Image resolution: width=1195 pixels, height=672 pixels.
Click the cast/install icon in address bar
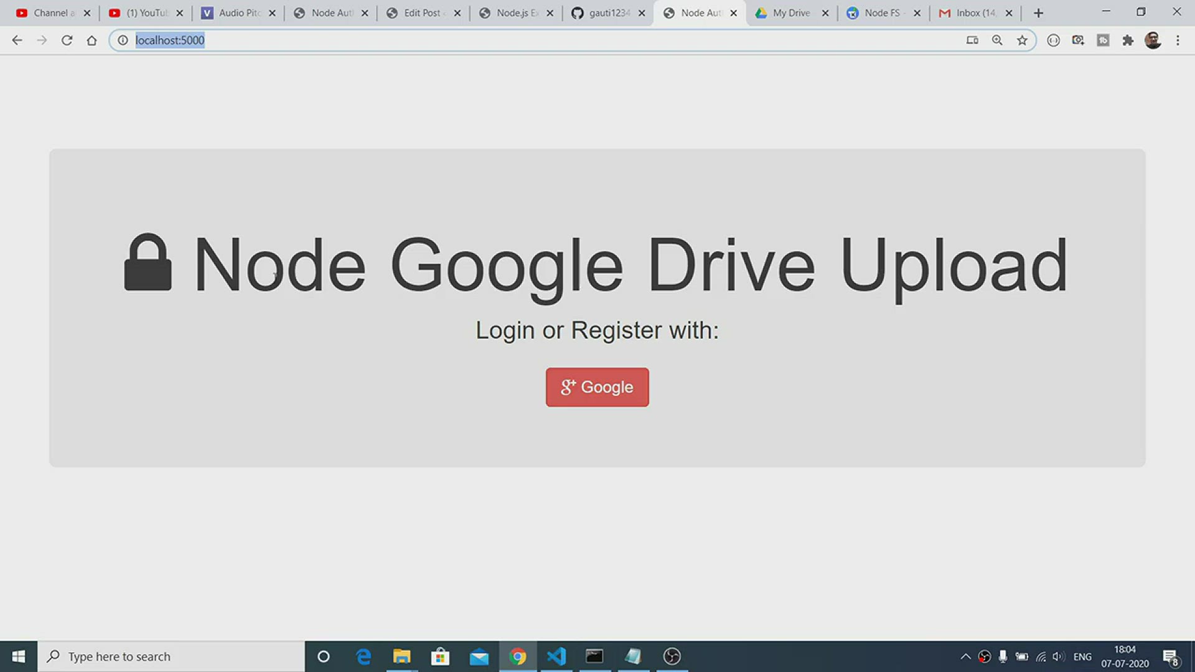[972, 40]
